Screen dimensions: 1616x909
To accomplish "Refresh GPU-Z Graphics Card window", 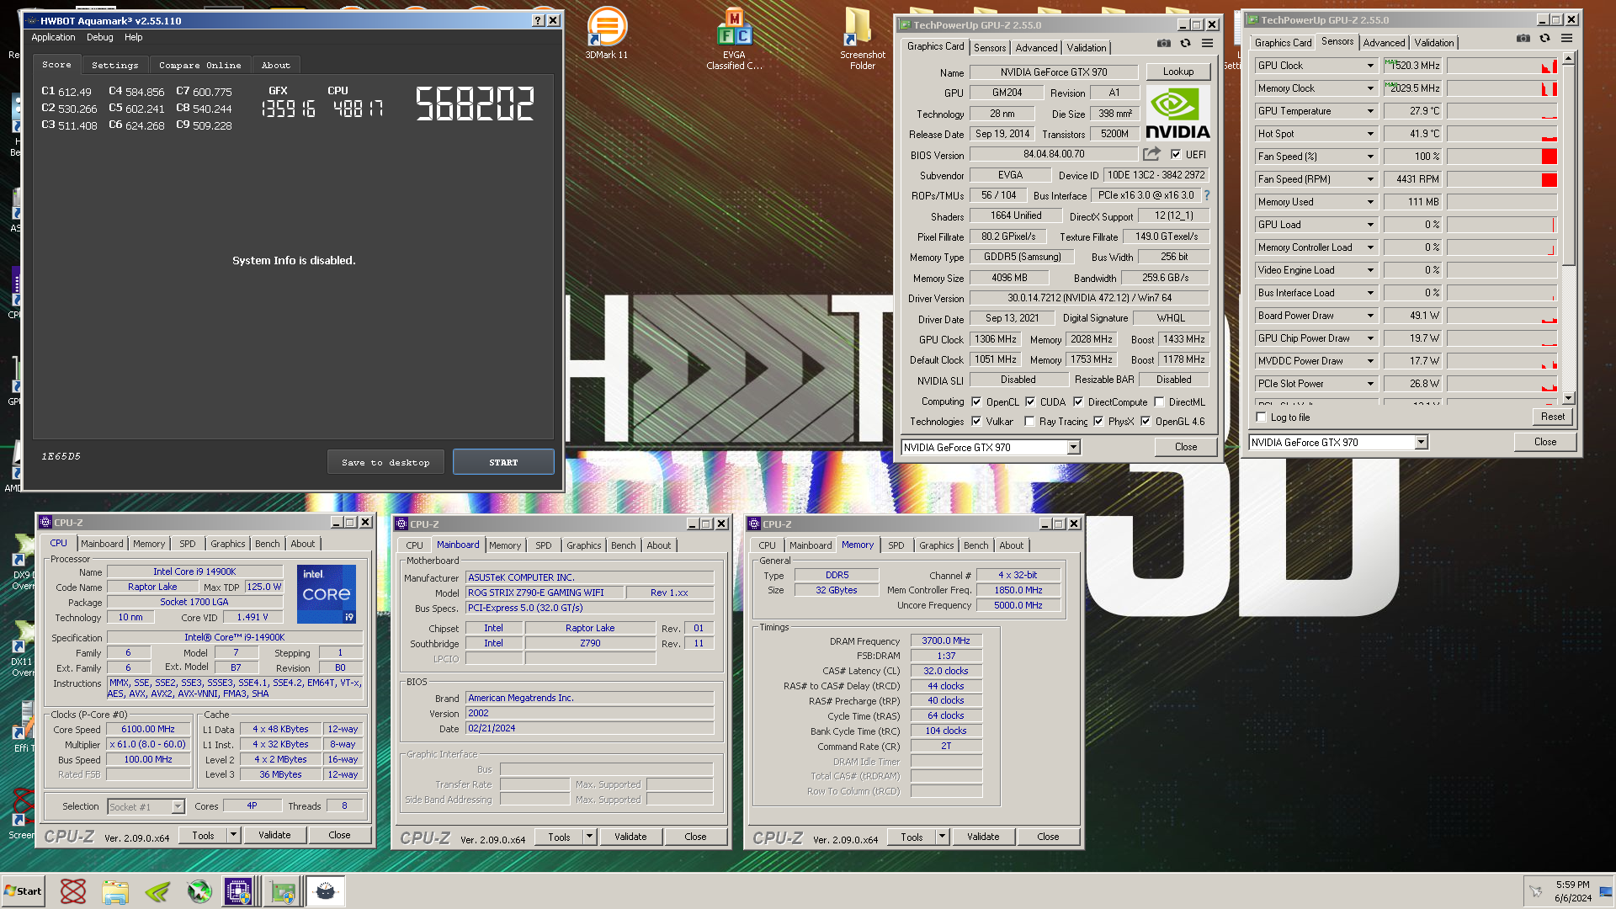I will [x=1185, y=44].
